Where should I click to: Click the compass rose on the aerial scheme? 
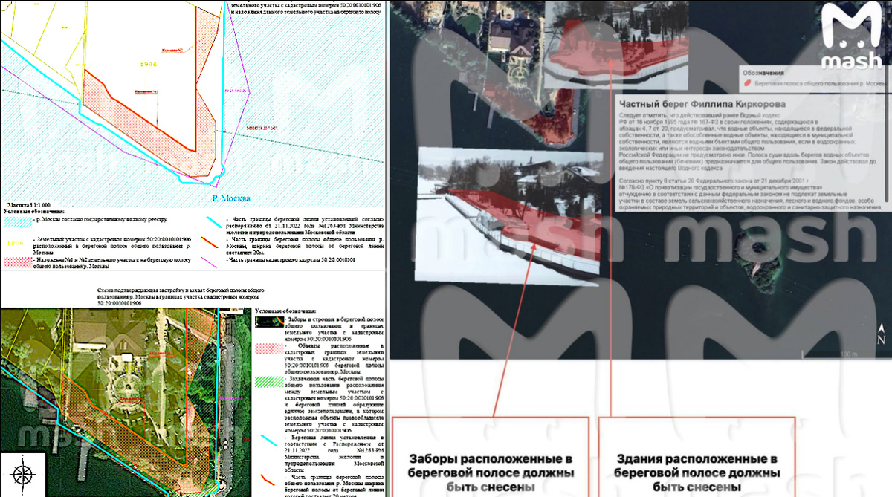(22, 475)
